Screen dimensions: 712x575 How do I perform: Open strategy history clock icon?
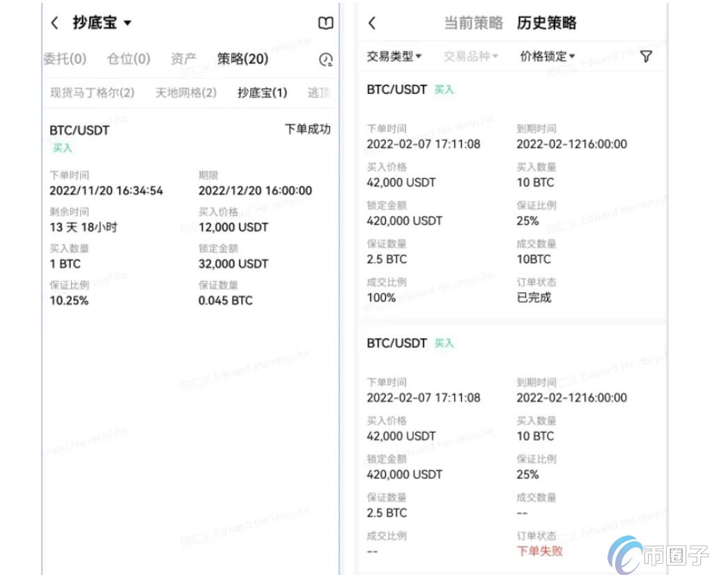pos(326,59)
